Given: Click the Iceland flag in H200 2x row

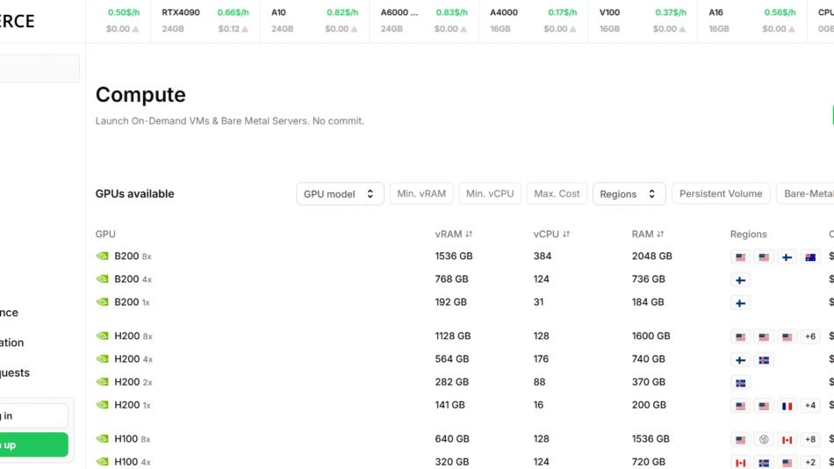Looking at the screenshot, I should coord(741,383).
